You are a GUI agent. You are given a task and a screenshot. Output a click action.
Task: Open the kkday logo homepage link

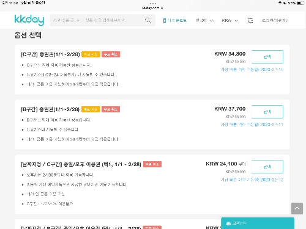pos(29,20)
